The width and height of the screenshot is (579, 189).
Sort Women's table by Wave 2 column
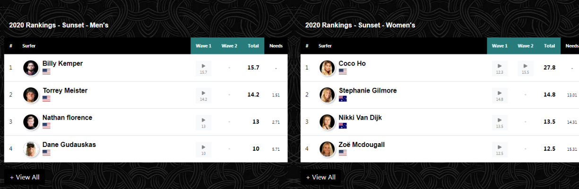pyautogui.click(x=526, y=46)
